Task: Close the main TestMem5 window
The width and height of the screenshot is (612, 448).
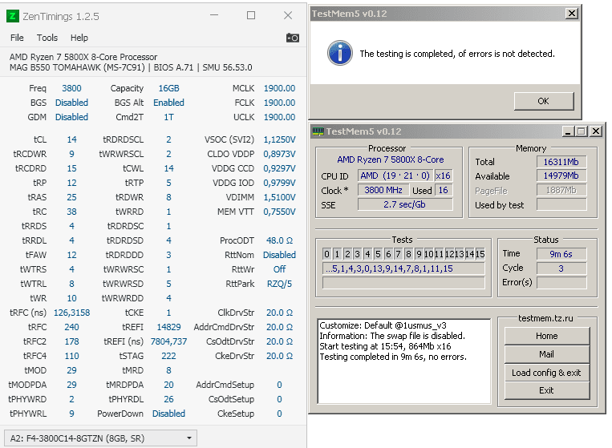Action: coord(596,131)
